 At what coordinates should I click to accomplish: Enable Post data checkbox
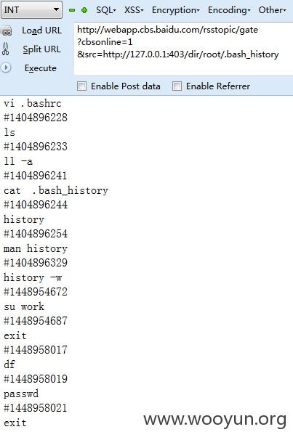pyautogui.click(x=81, y=86)
